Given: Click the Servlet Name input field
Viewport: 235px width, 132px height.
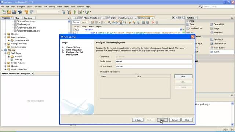Looking at the screenshot, I should tap(154, 62).
